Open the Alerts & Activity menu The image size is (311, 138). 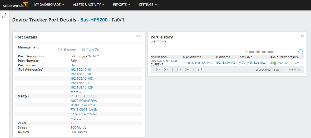coord(88,5)
